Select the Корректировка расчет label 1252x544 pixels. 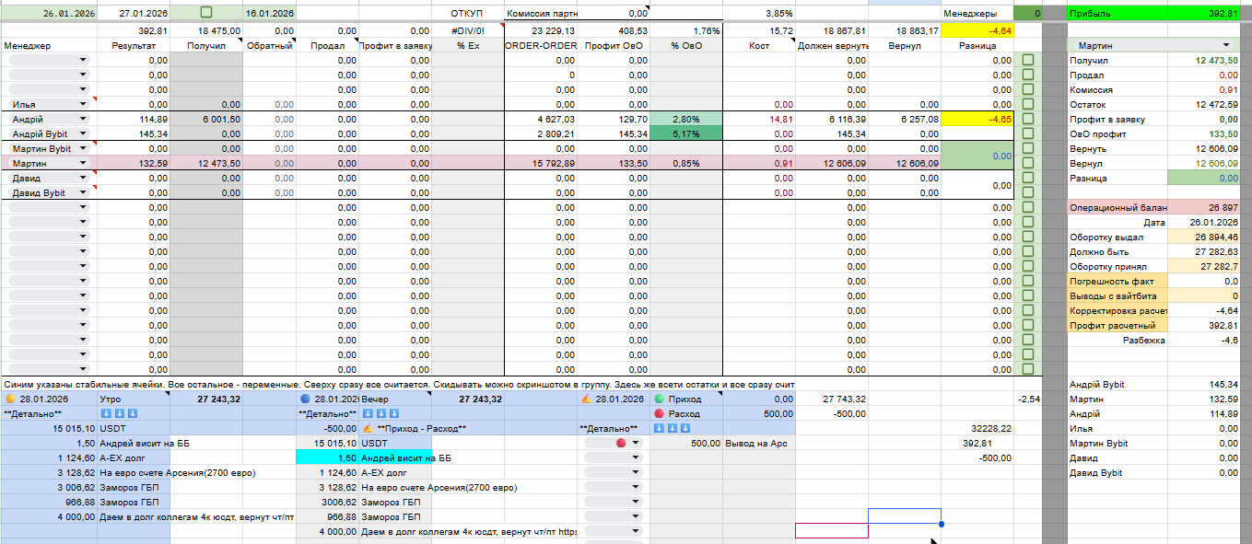(x=1117, y=310)
